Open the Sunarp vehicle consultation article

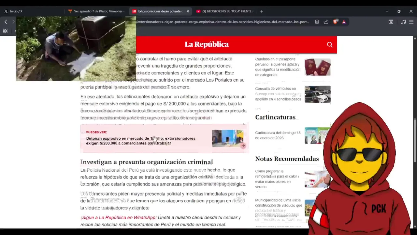(x=278, y=94)
